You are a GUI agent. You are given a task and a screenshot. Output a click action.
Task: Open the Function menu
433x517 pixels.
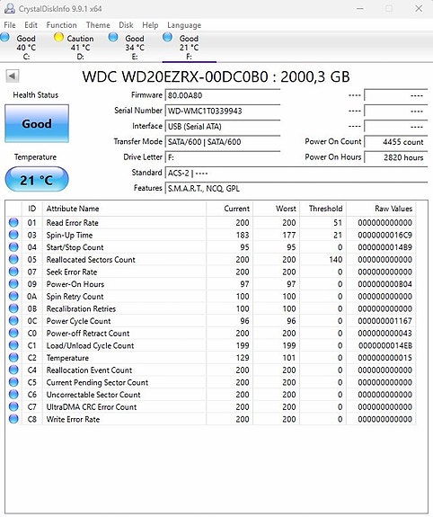coord(61,25)
